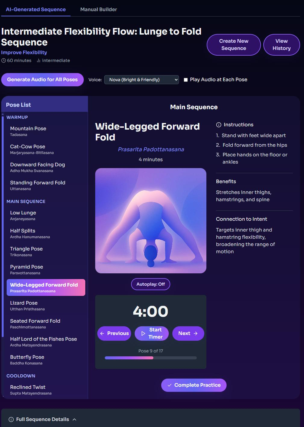Collapse Full Sequence Details with the chevron
Viewport: 304px width, 427px height.
click(74, 419)
